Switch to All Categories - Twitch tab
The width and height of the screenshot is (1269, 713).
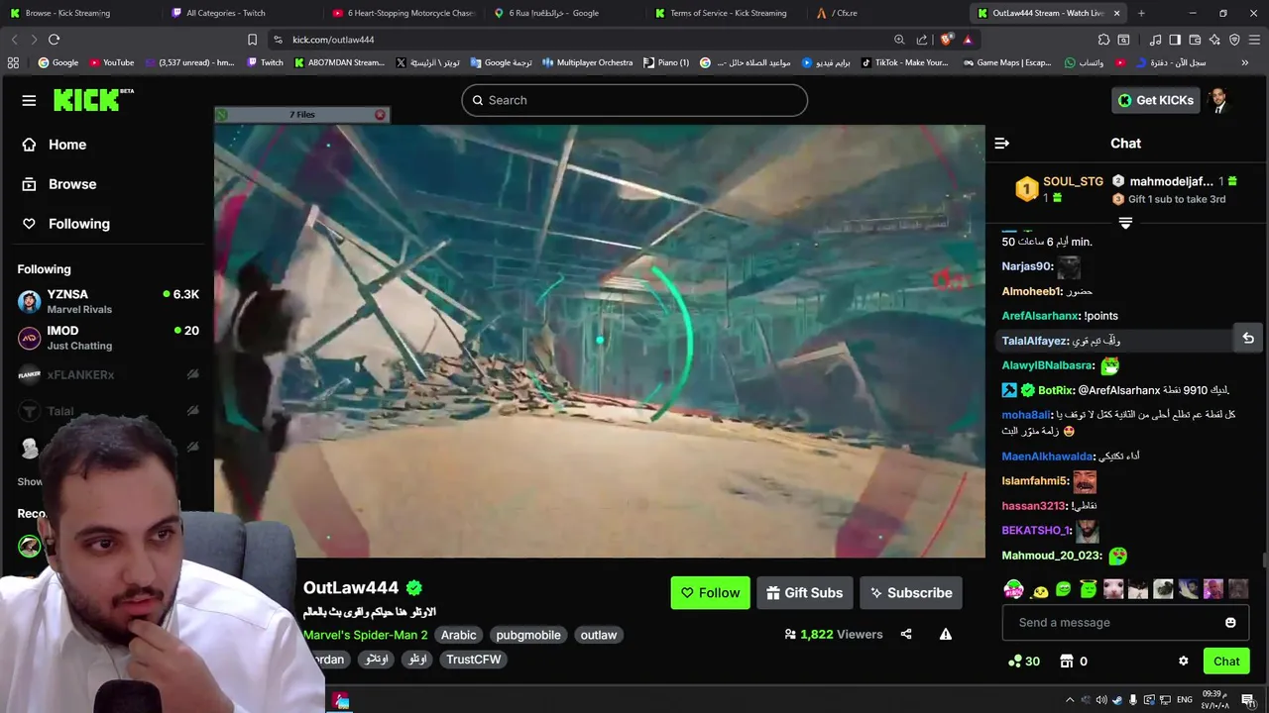click(x=238, y=13)
